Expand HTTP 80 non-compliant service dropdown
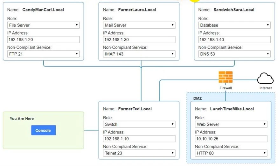The width and height of the screenshot is (278, 166). [x=231, y=153]
